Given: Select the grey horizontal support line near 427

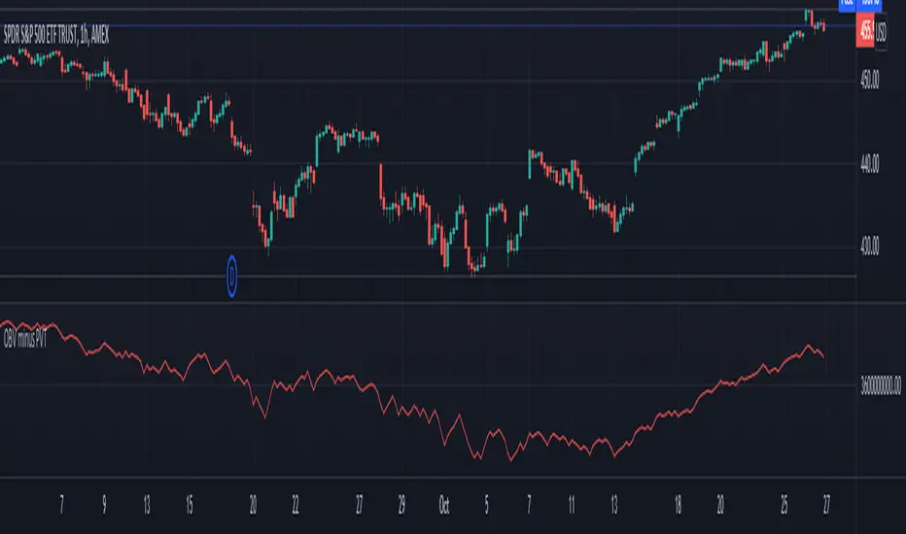Looking at the screenshot, I should tap(428, 277).
